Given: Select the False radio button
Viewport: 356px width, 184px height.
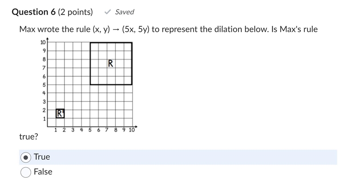Looking at the screenshot, I should (x=26, y=172).
